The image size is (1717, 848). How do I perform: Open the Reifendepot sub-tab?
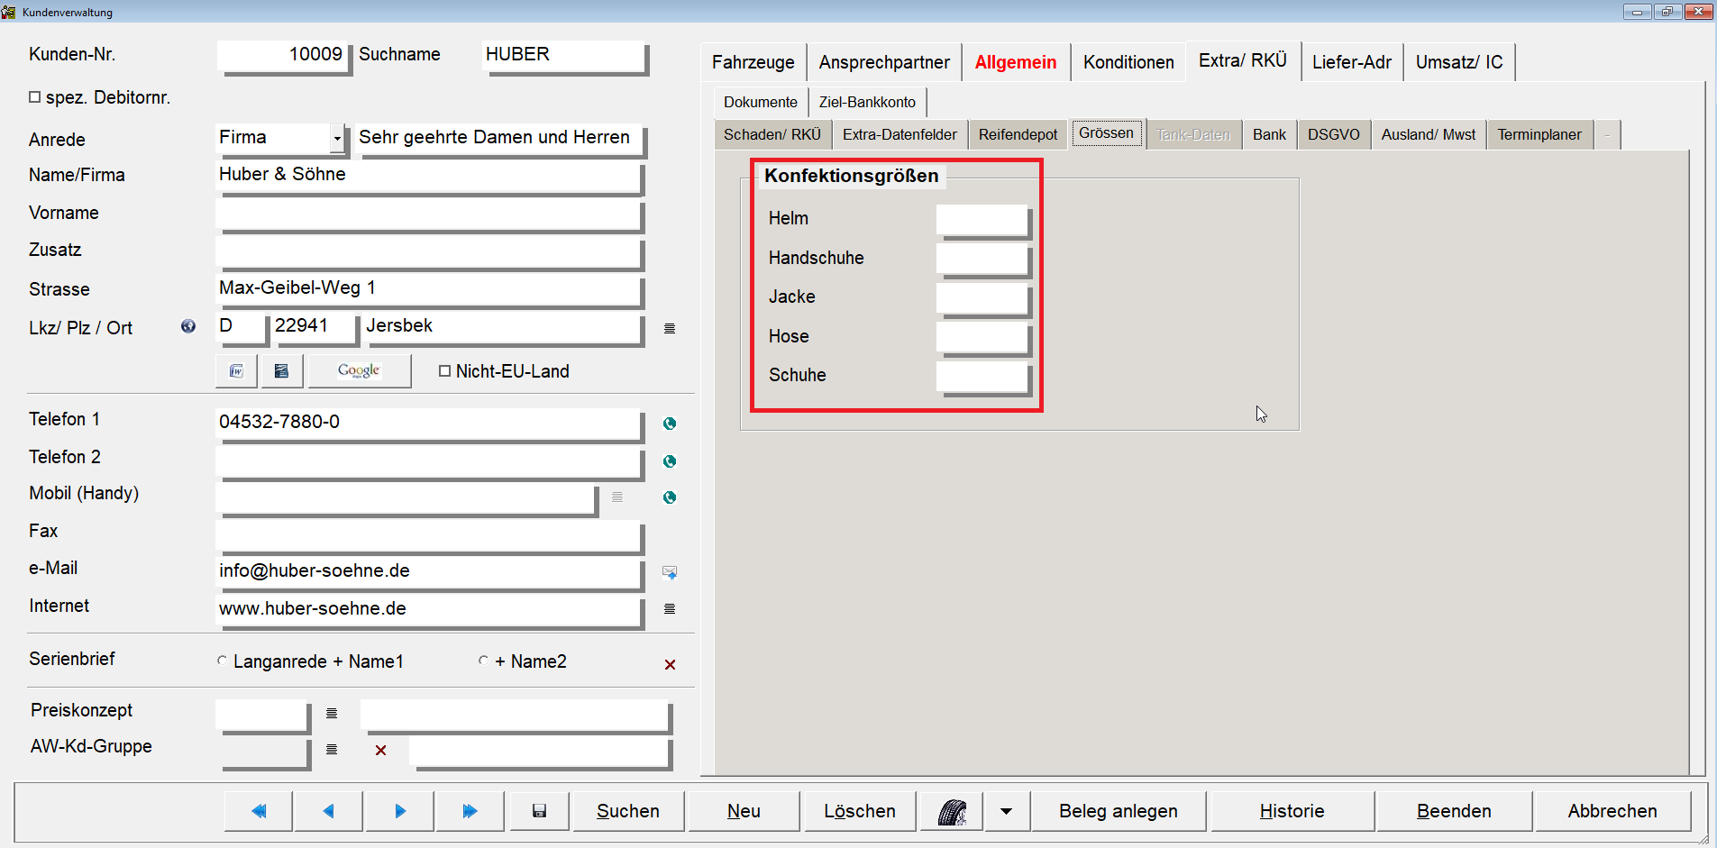[x=1018, y=134]
